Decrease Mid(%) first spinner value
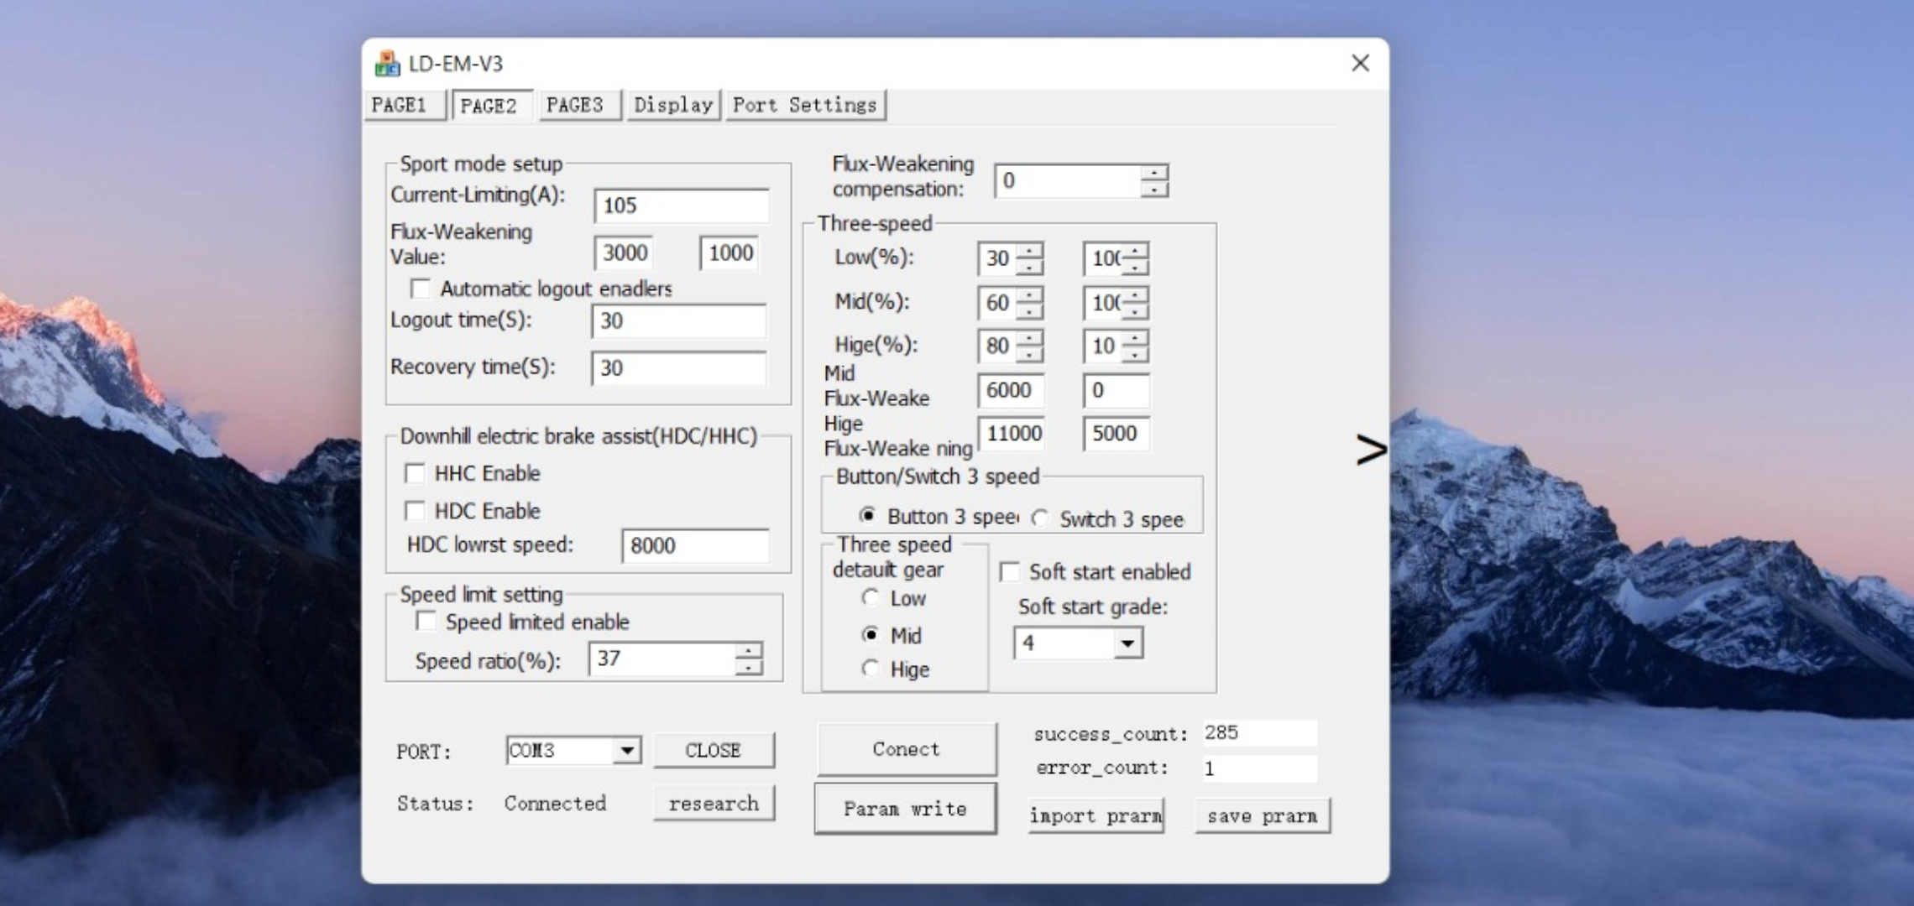The image size is (1914, 906). (x=1029, y=311)
